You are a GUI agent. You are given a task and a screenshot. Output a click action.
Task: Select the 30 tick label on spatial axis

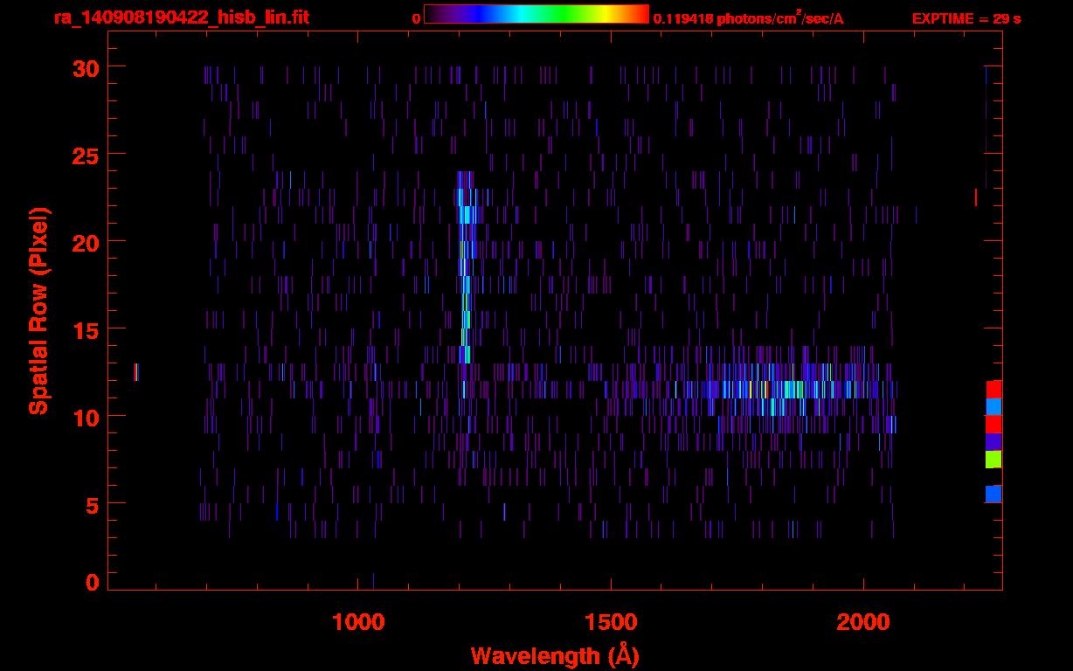point(86,67)
